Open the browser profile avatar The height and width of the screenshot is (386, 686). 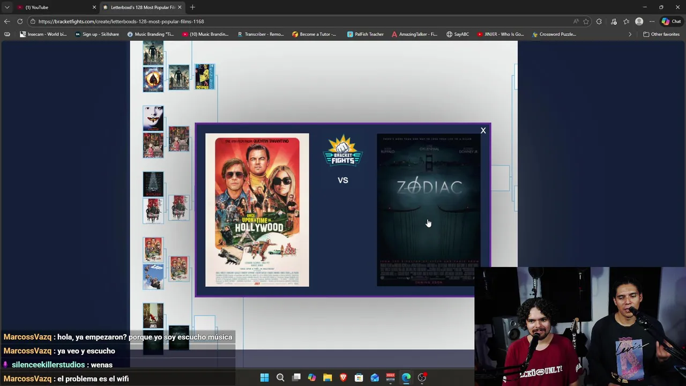coord(639,21)
